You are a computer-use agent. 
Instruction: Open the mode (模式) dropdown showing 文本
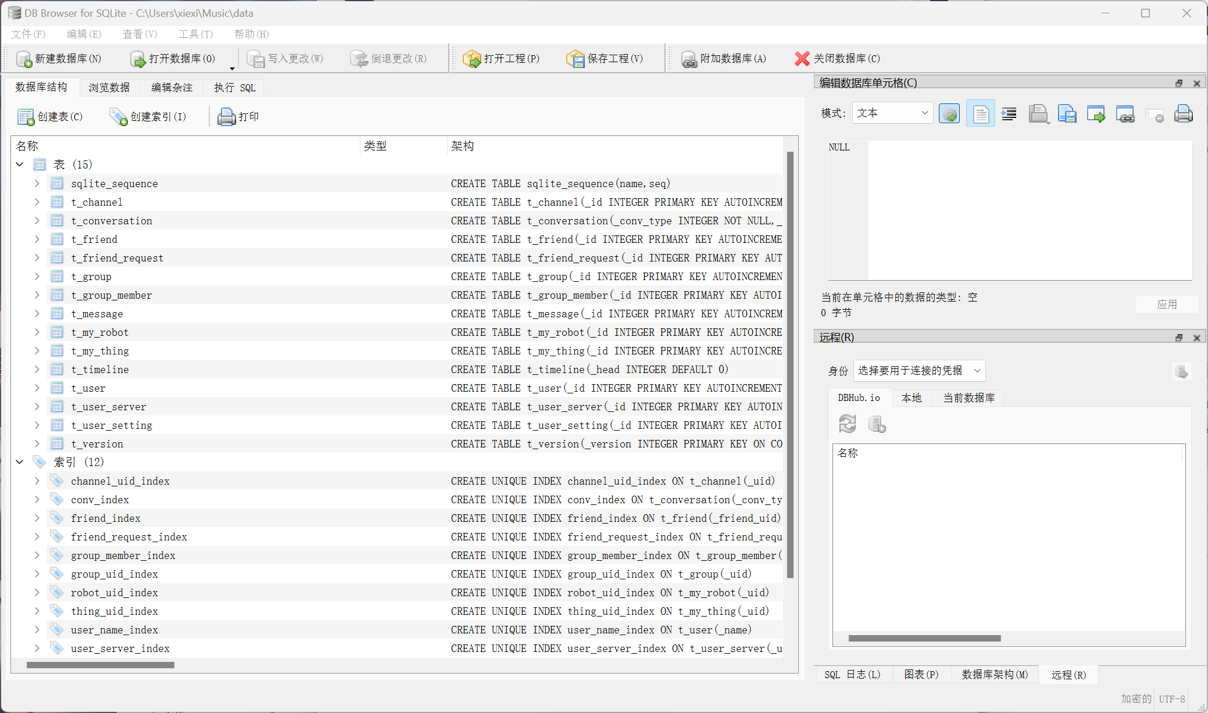892,113
